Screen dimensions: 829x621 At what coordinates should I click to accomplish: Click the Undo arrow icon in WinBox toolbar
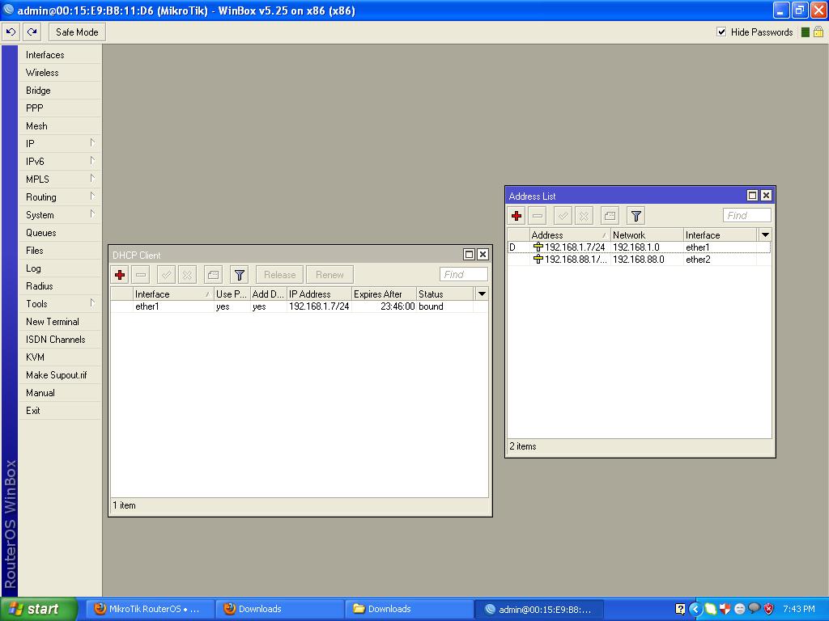11,32
